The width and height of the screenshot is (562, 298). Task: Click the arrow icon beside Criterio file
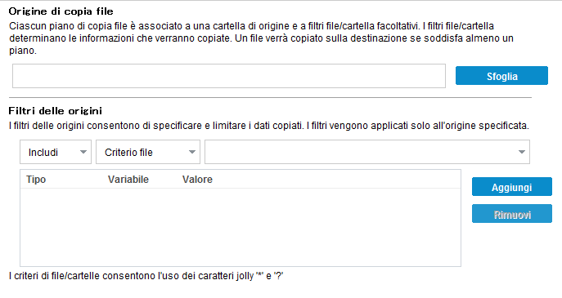point(192,152)
